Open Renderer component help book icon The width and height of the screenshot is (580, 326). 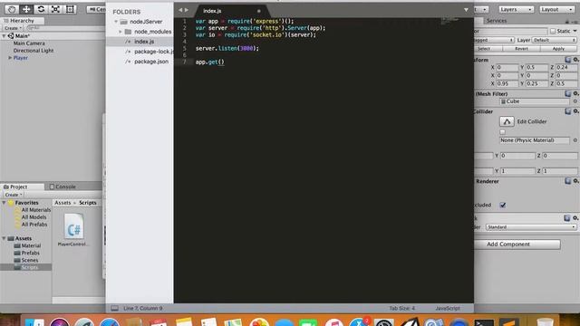click(x=568, y=181)
